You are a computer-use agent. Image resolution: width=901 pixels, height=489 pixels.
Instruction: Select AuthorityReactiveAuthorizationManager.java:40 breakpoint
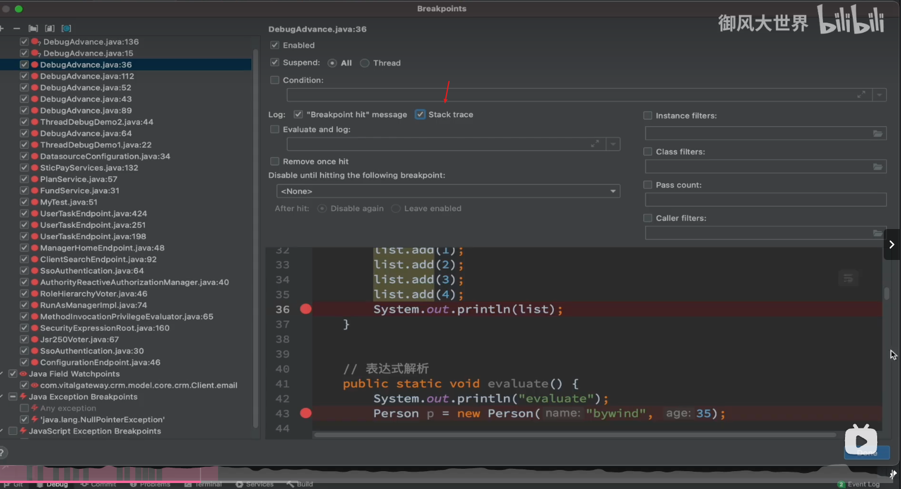(135, 283)
